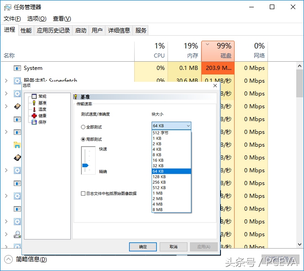Switch to the 启动 tab
The image size is (304, 271).
[x=81, y=30]
